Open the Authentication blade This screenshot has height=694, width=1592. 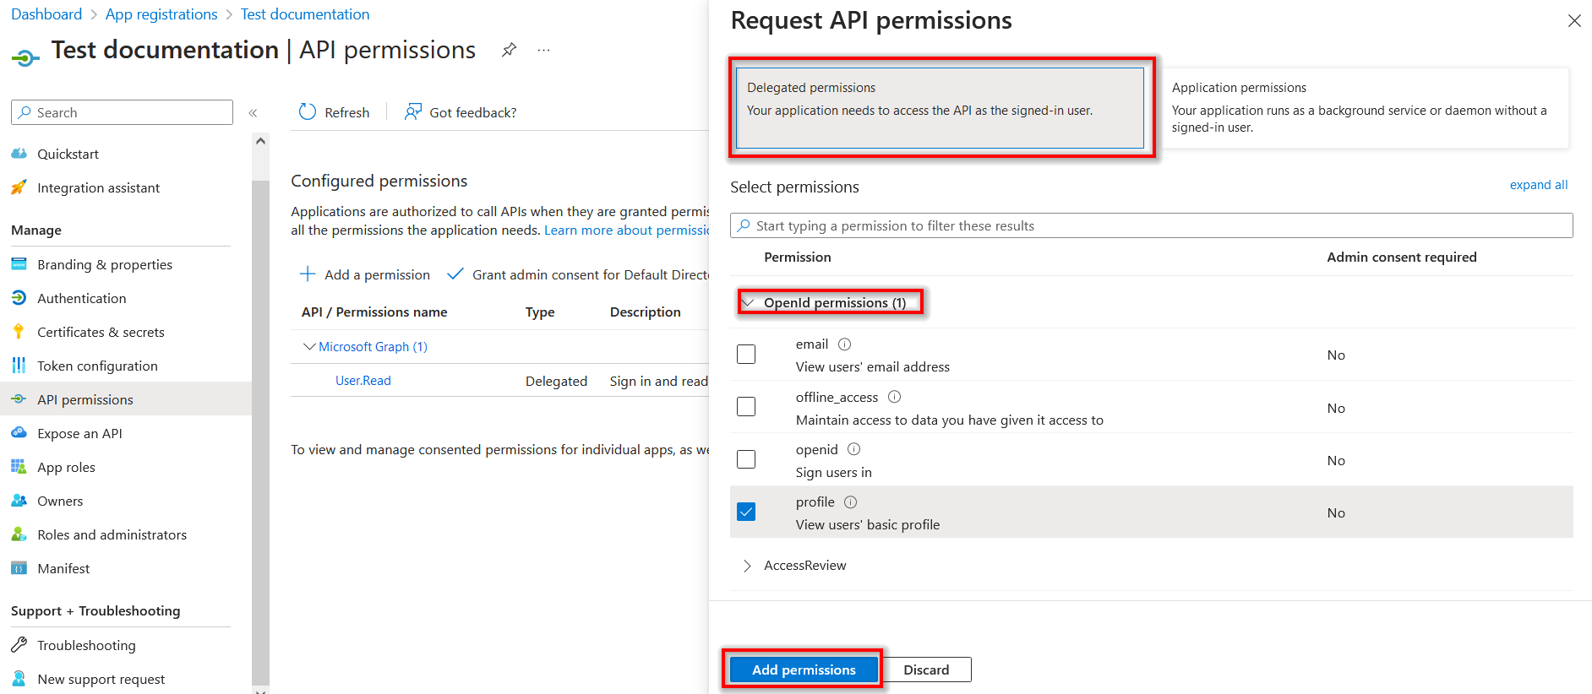pyautogui.click(x=81, y=297)
